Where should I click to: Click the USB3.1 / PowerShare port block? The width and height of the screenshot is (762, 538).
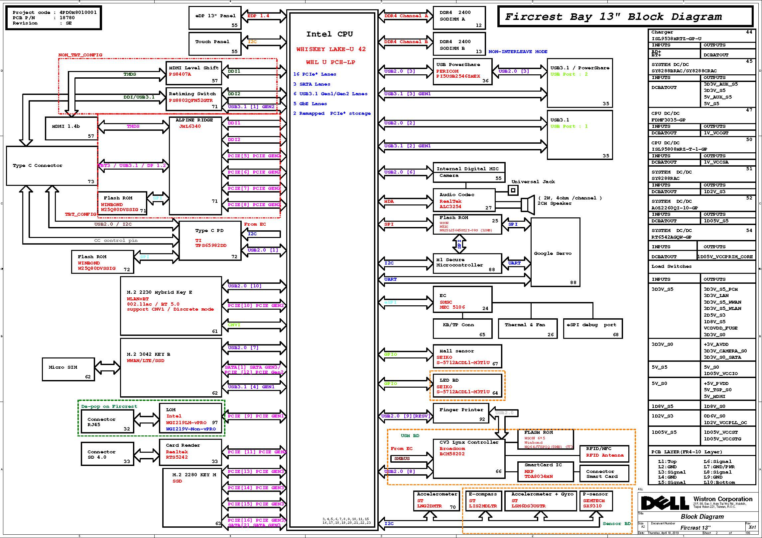(580, 83)
